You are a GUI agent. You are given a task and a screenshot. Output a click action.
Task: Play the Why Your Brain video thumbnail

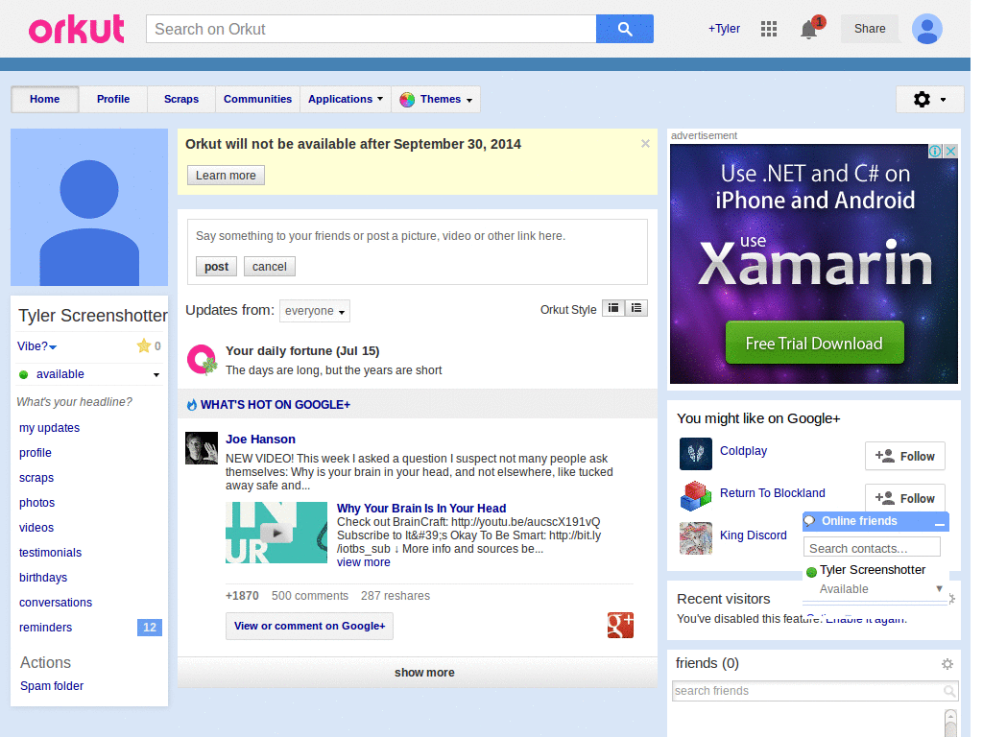click(x=276, y=533)
